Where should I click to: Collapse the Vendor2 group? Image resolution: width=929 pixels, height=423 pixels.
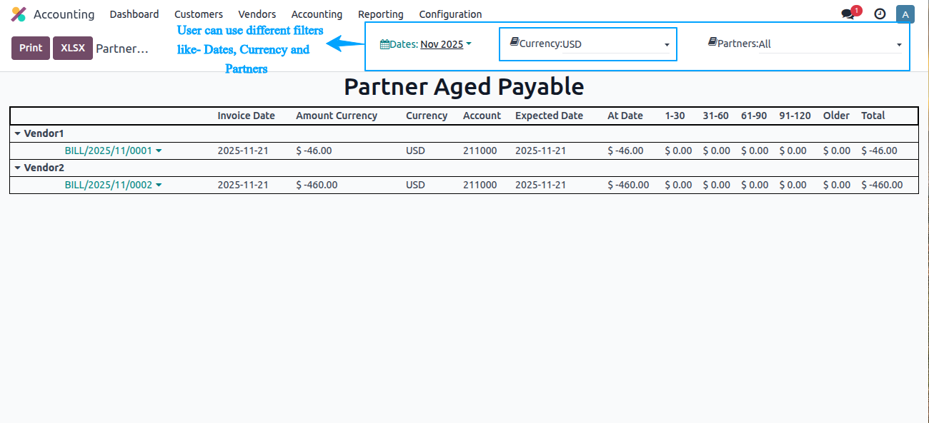click(x=17, y=168)
